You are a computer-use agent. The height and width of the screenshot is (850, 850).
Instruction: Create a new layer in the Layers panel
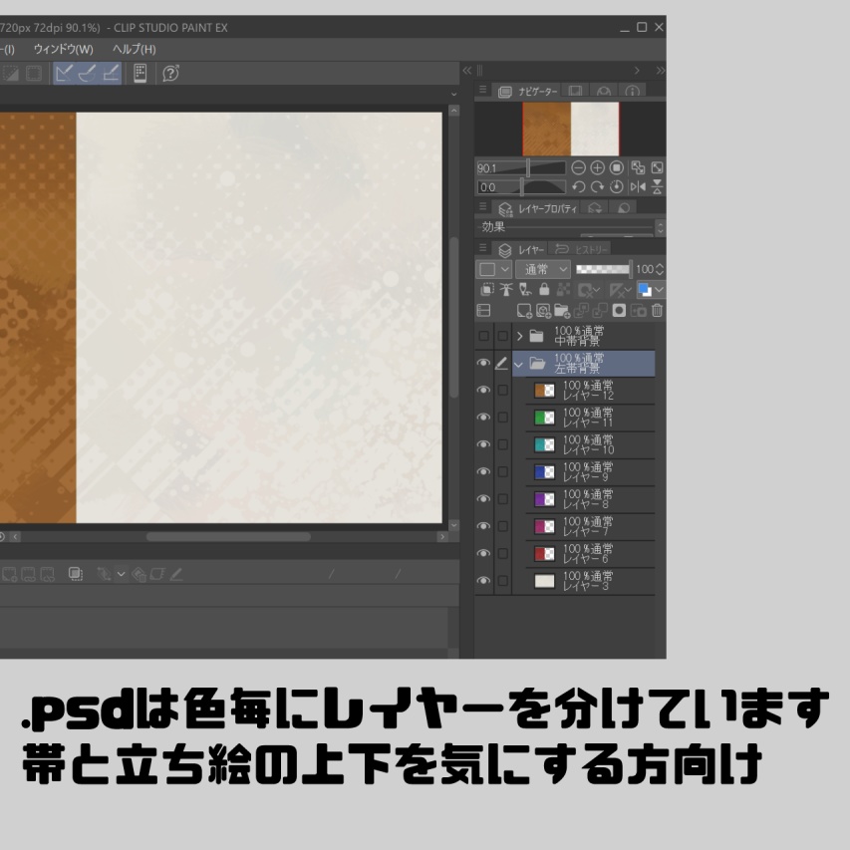(x=525, y=311)
